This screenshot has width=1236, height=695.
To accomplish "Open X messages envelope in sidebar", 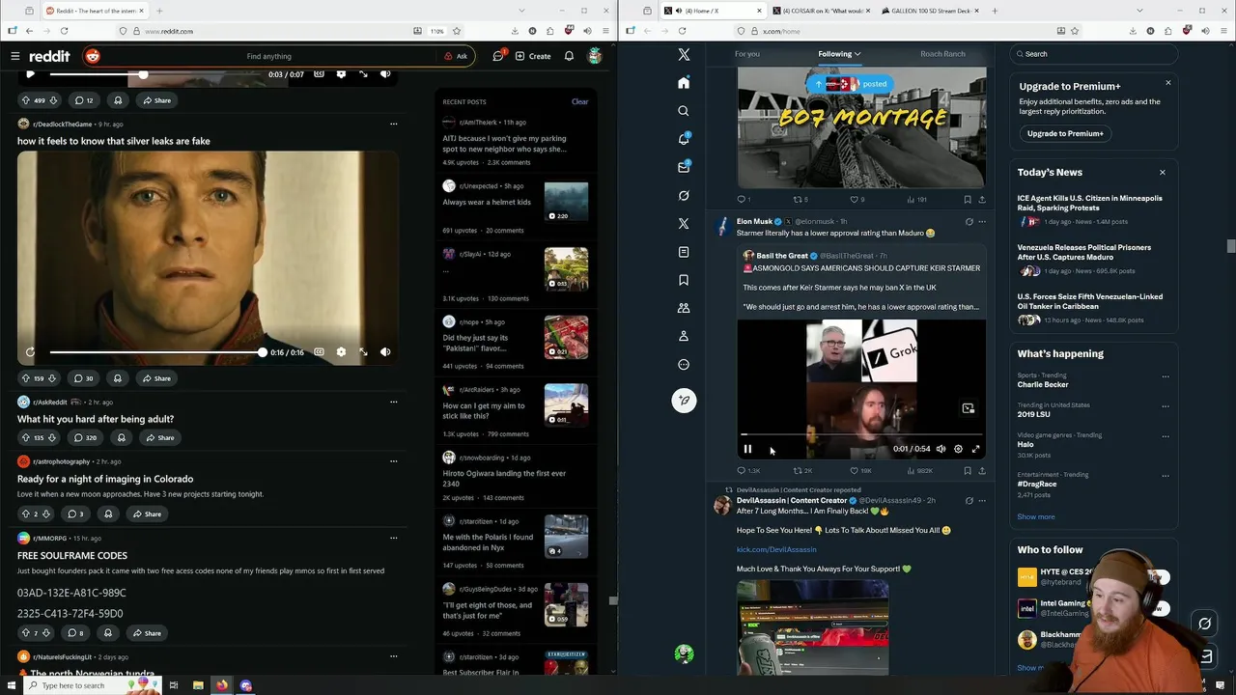I will (x=684, y=167).
